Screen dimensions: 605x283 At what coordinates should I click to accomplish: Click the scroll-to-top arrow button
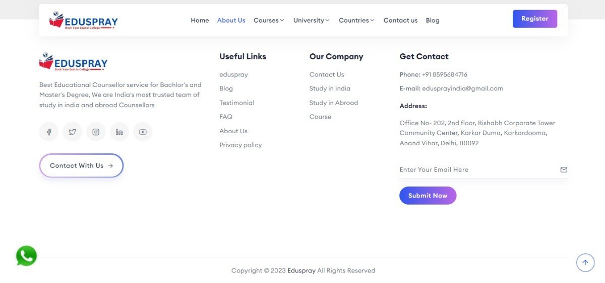point(585,262)
